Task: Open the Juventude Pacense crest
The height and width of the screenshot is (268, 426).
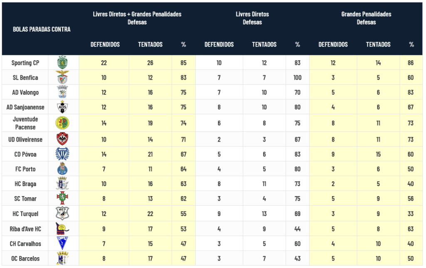Action: (x=62, y=123)
